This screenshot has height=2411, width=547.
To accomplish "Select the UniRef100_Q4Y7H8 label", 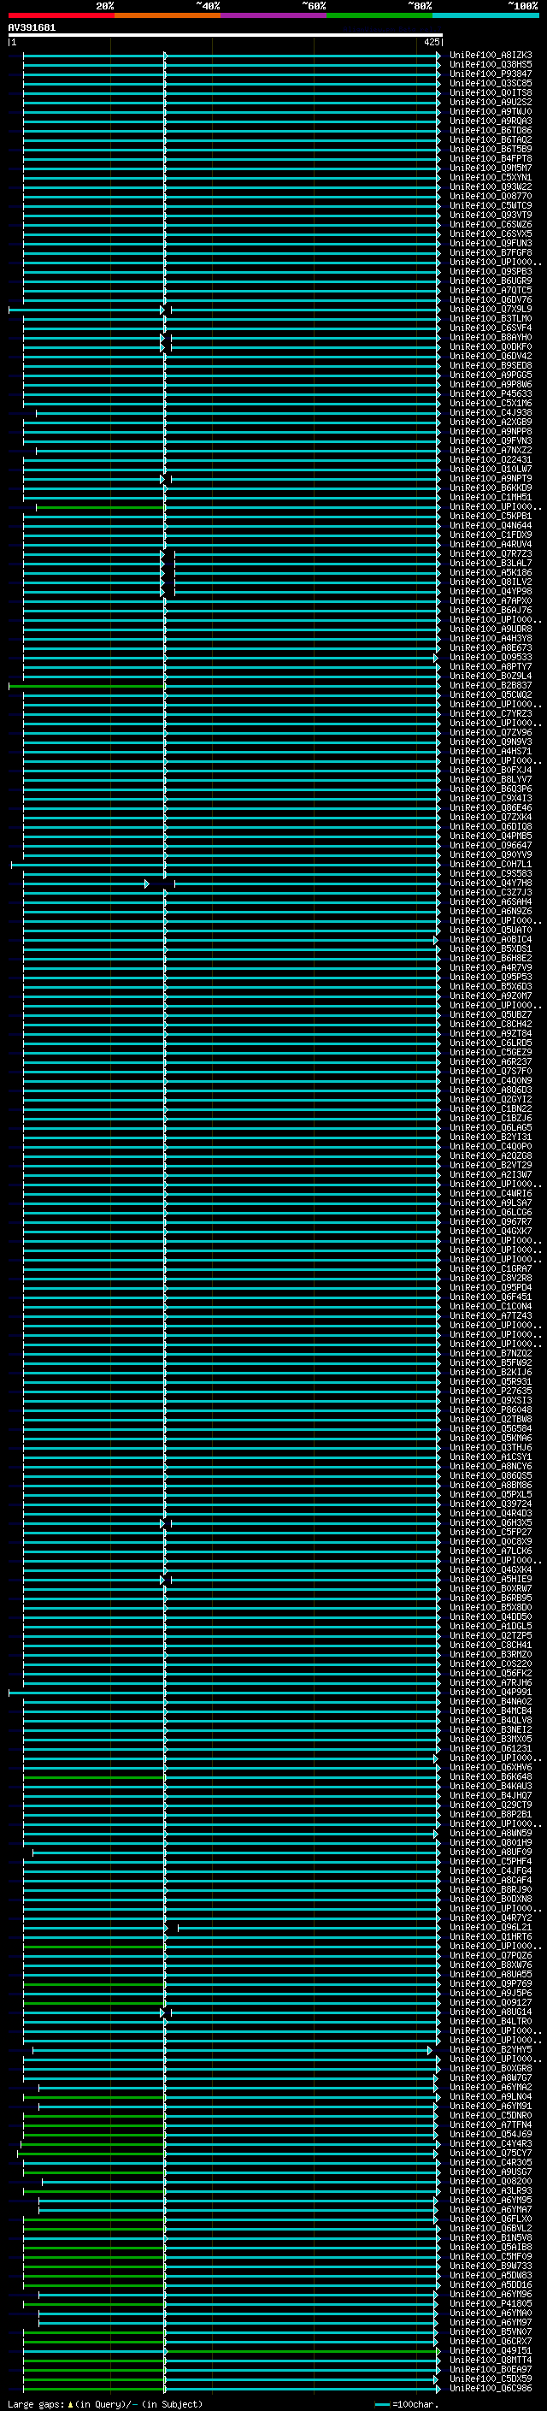I will click(491, 883).
